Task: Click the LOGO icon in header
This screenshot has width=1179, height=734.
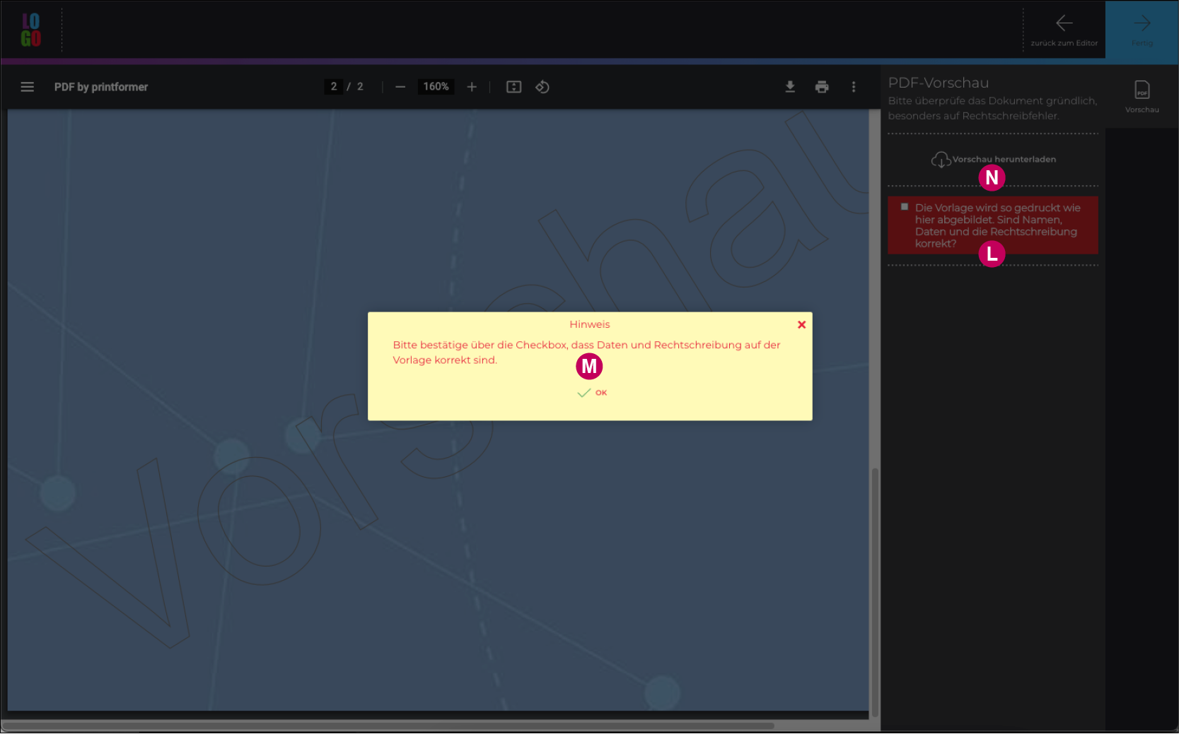Action: (31, 30)
